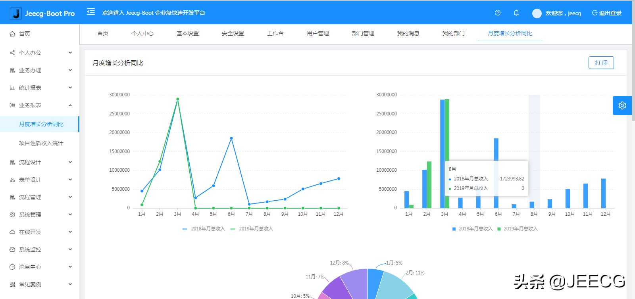Toggle 2019年月总收入 series in line chart legend
The height and width of the screenshot is (299, 635).
[252, 229]
